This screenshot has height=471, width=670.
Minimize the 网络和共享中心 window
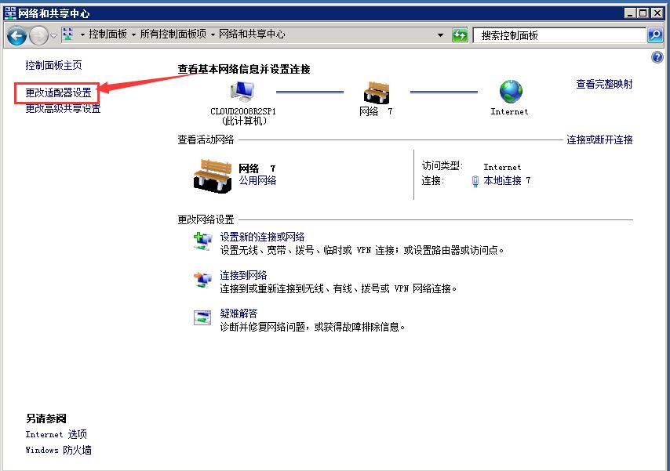coord(630,13)
